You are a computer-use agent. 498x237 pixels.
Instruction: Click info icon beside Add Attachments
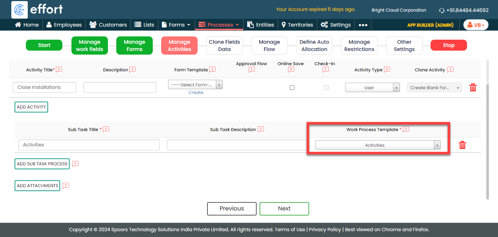(66, 186)
